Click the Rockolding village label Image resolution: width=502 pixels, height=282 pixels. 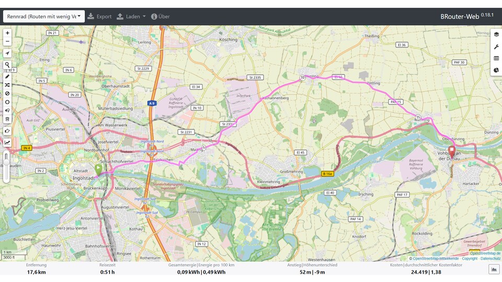coord(422,233)
